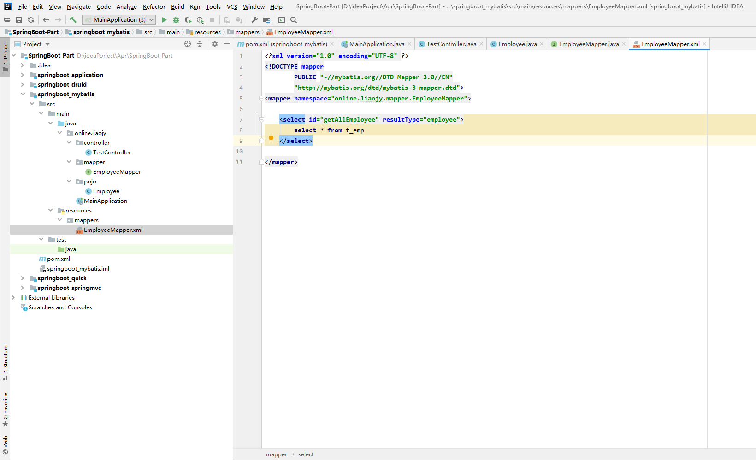Collapse the controller package arrow
Image resolution: width=756 pixels, height=460 pixels.
(69, 143)
